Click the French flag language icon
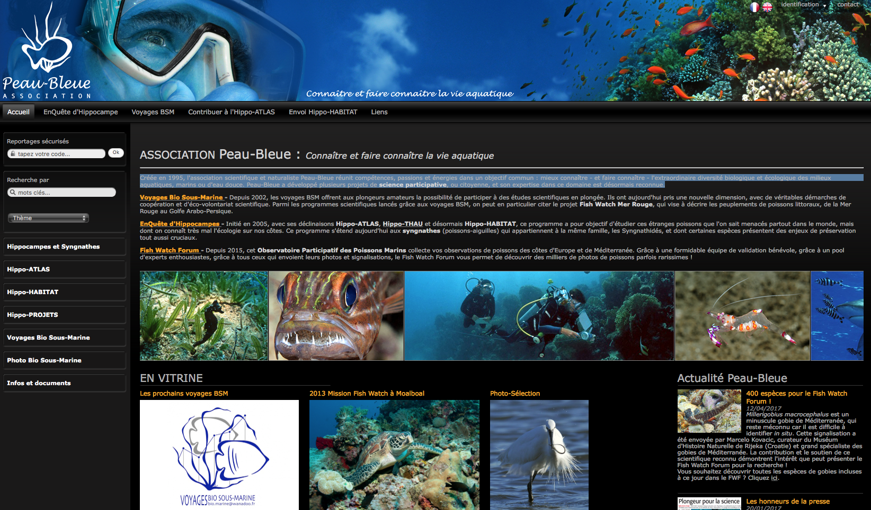The width and height of the screenshot is (871, 510). pyautogui.click(x=754, y=7)
